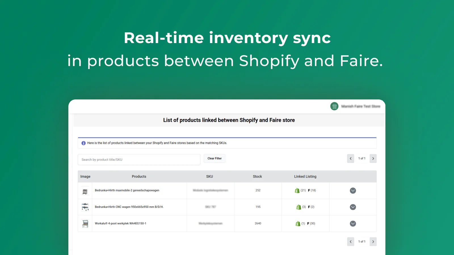454x255 pixels.
Task: Click the blurred SKU in CNC wagen row
Action: 211,207
